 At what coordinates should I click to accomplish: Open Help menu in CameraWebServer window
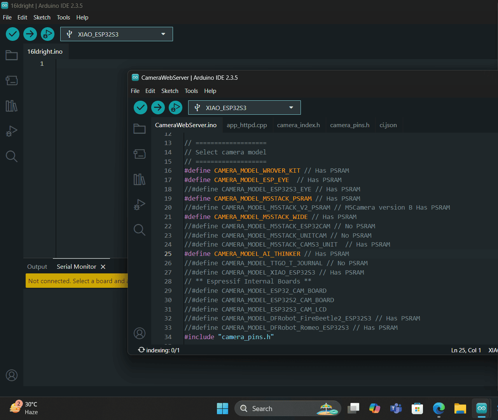coord(210,91)
